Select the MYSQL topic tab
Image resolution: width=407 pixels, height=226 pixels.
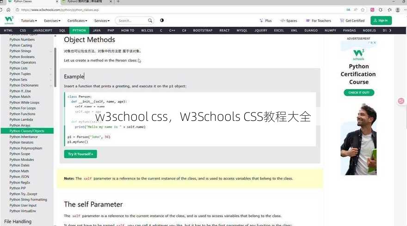point(242,30)
